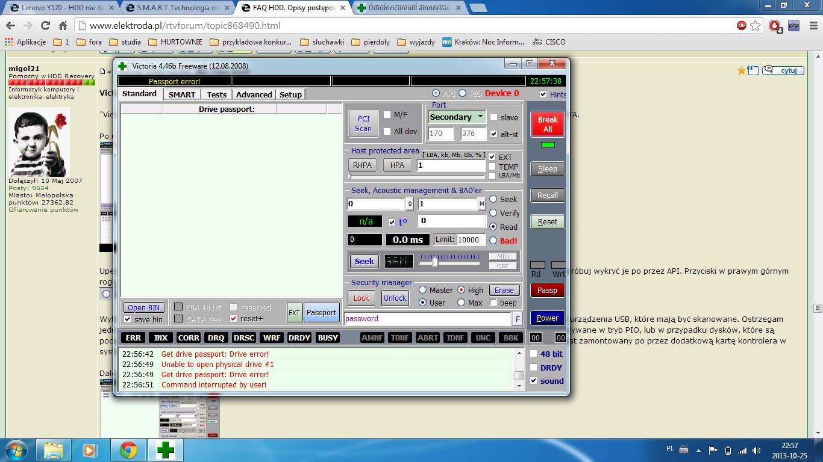Bookmark this page with the star icon
Viewport: 823px width, 462px height.
756,26
